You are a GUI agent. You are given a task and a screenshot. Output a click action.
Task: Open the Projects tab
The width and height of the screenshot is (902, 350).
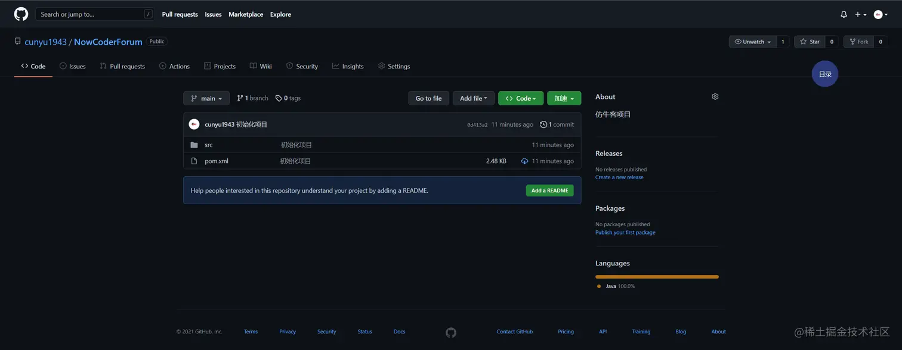[220, 66]
